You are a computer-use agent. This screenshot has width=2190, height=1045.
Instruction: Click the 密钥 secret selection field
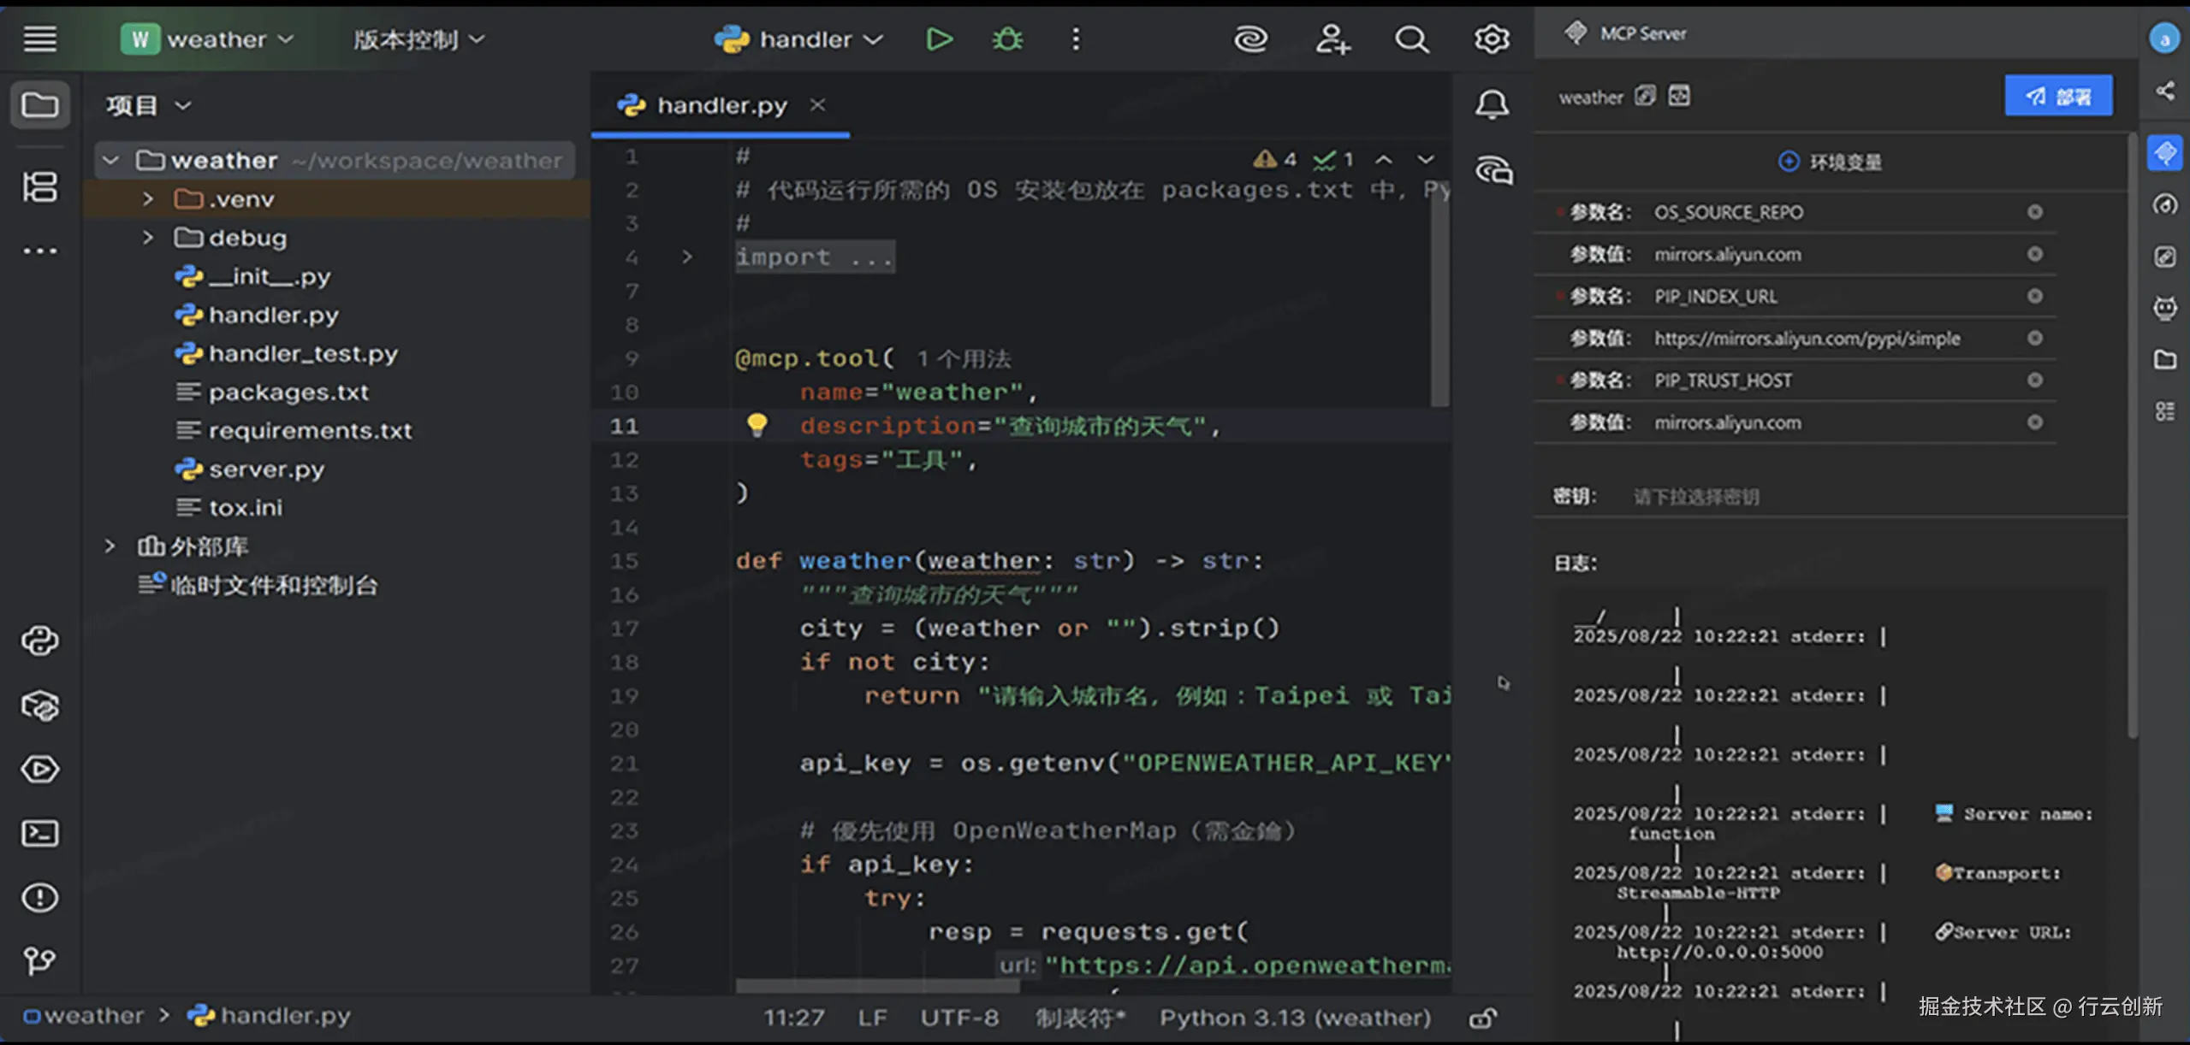[x=1695, y=497]
